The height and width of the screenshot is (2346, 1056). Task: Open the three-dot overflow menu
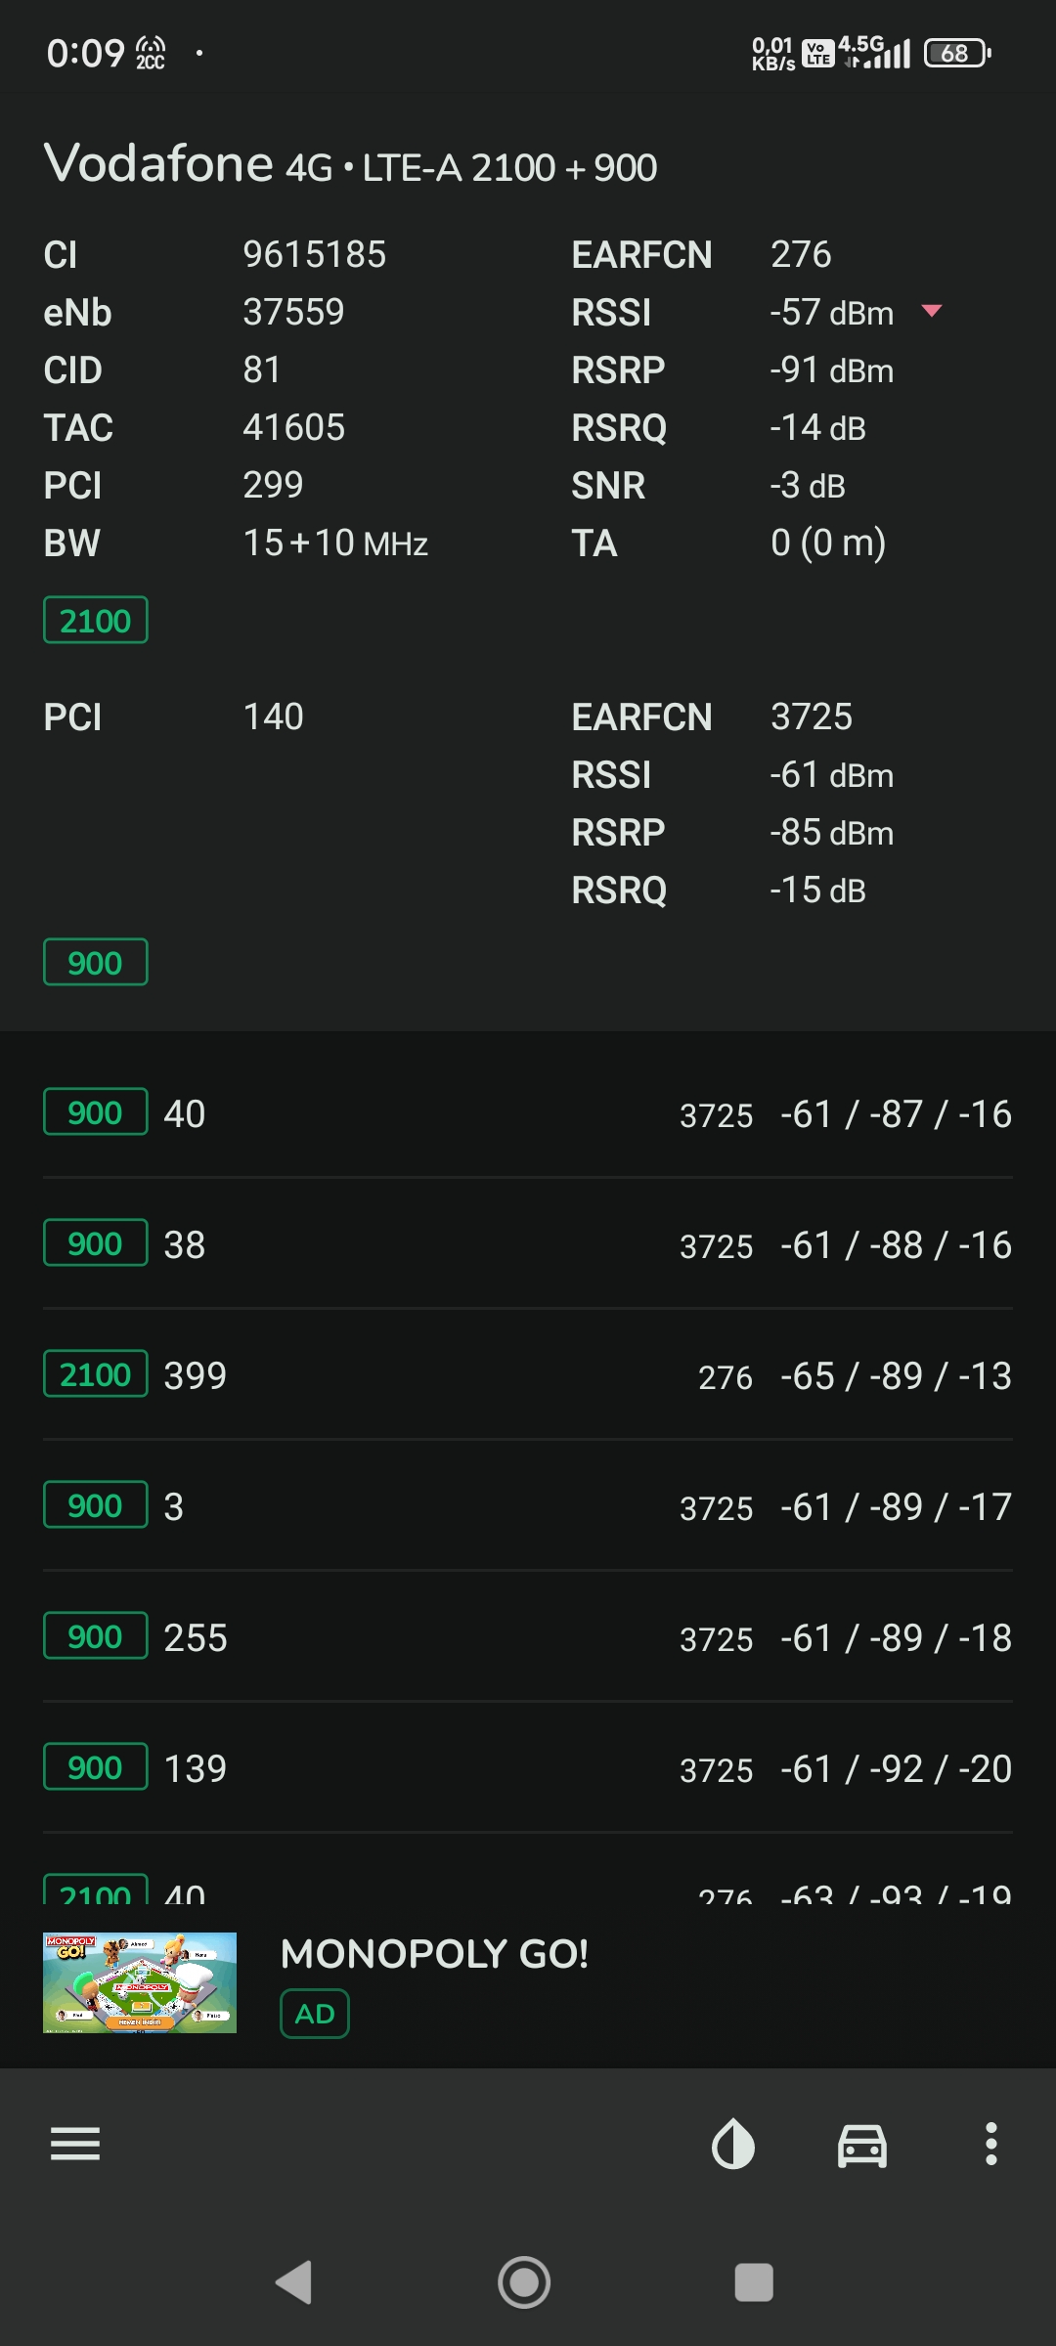tap(991, 2144)
